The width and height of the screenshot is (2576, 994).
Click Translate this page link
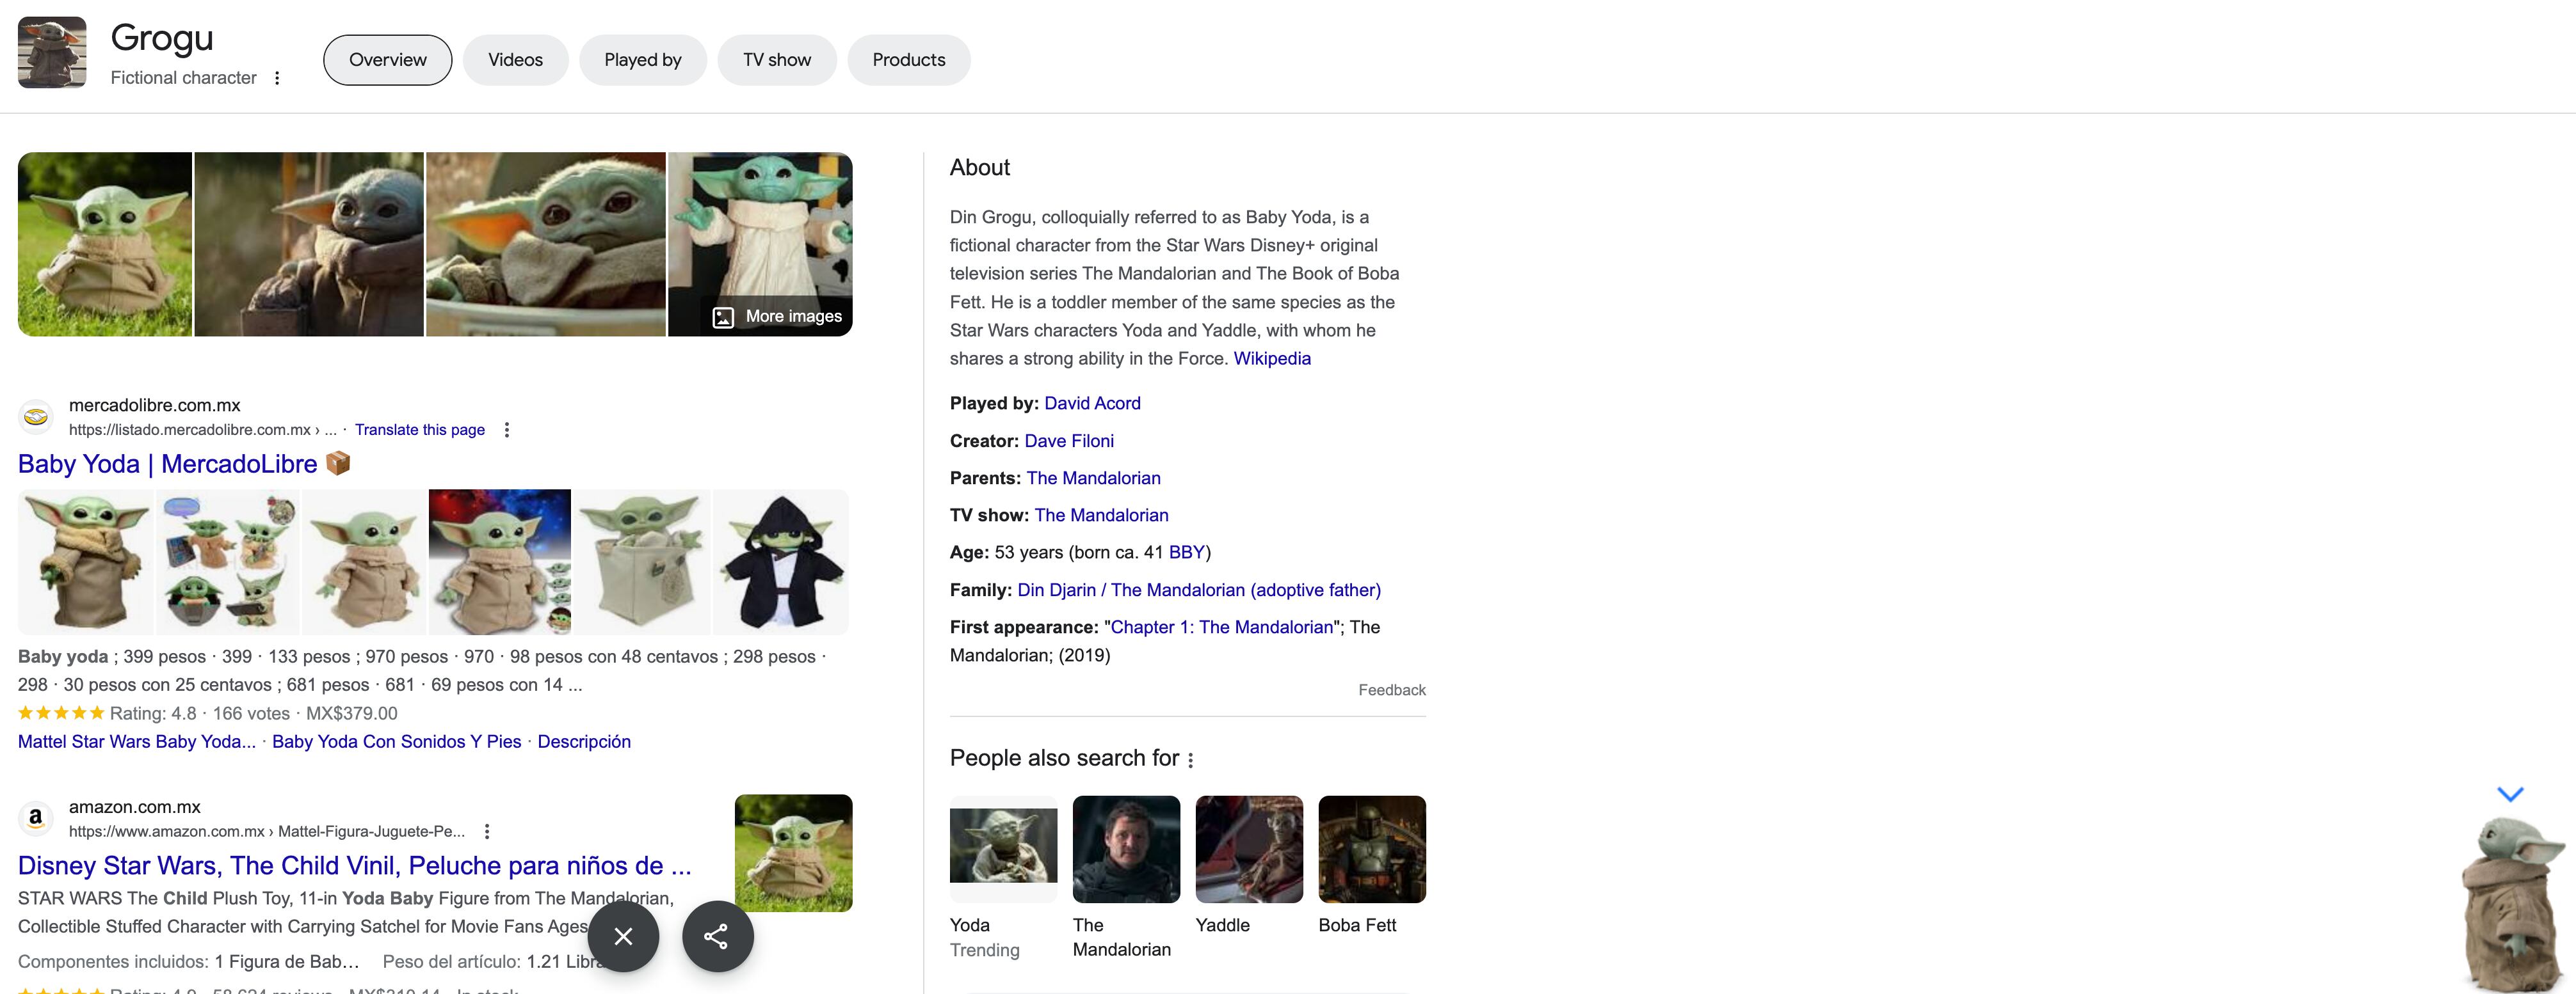click(419, 430)
